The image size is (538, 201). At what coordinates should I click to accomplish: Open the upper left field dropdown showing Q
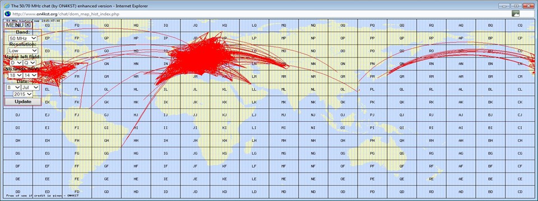click(29, 63)
